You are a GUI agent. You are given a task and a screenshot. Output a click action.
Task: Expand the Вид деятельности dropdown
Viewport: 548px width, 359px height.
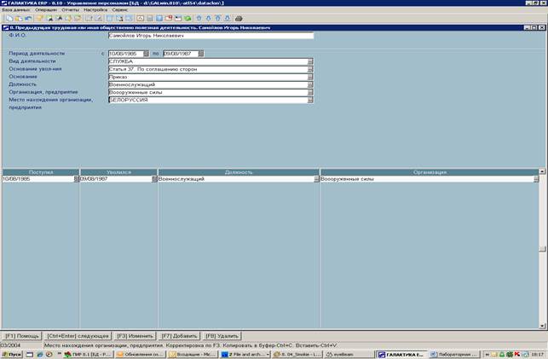[310, 61]
